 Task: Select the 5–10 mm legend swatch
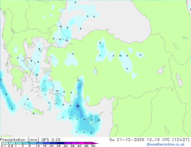click(x=33, y=143)
